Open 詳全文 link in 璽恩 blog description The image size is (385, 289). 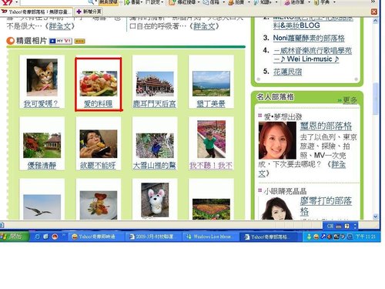(302, 169)
